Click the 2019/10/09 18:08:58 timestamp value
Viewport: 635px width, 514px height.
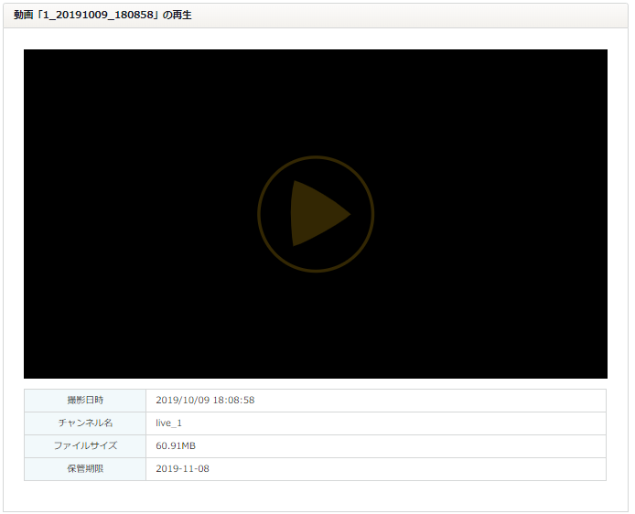tap(205, 401)
